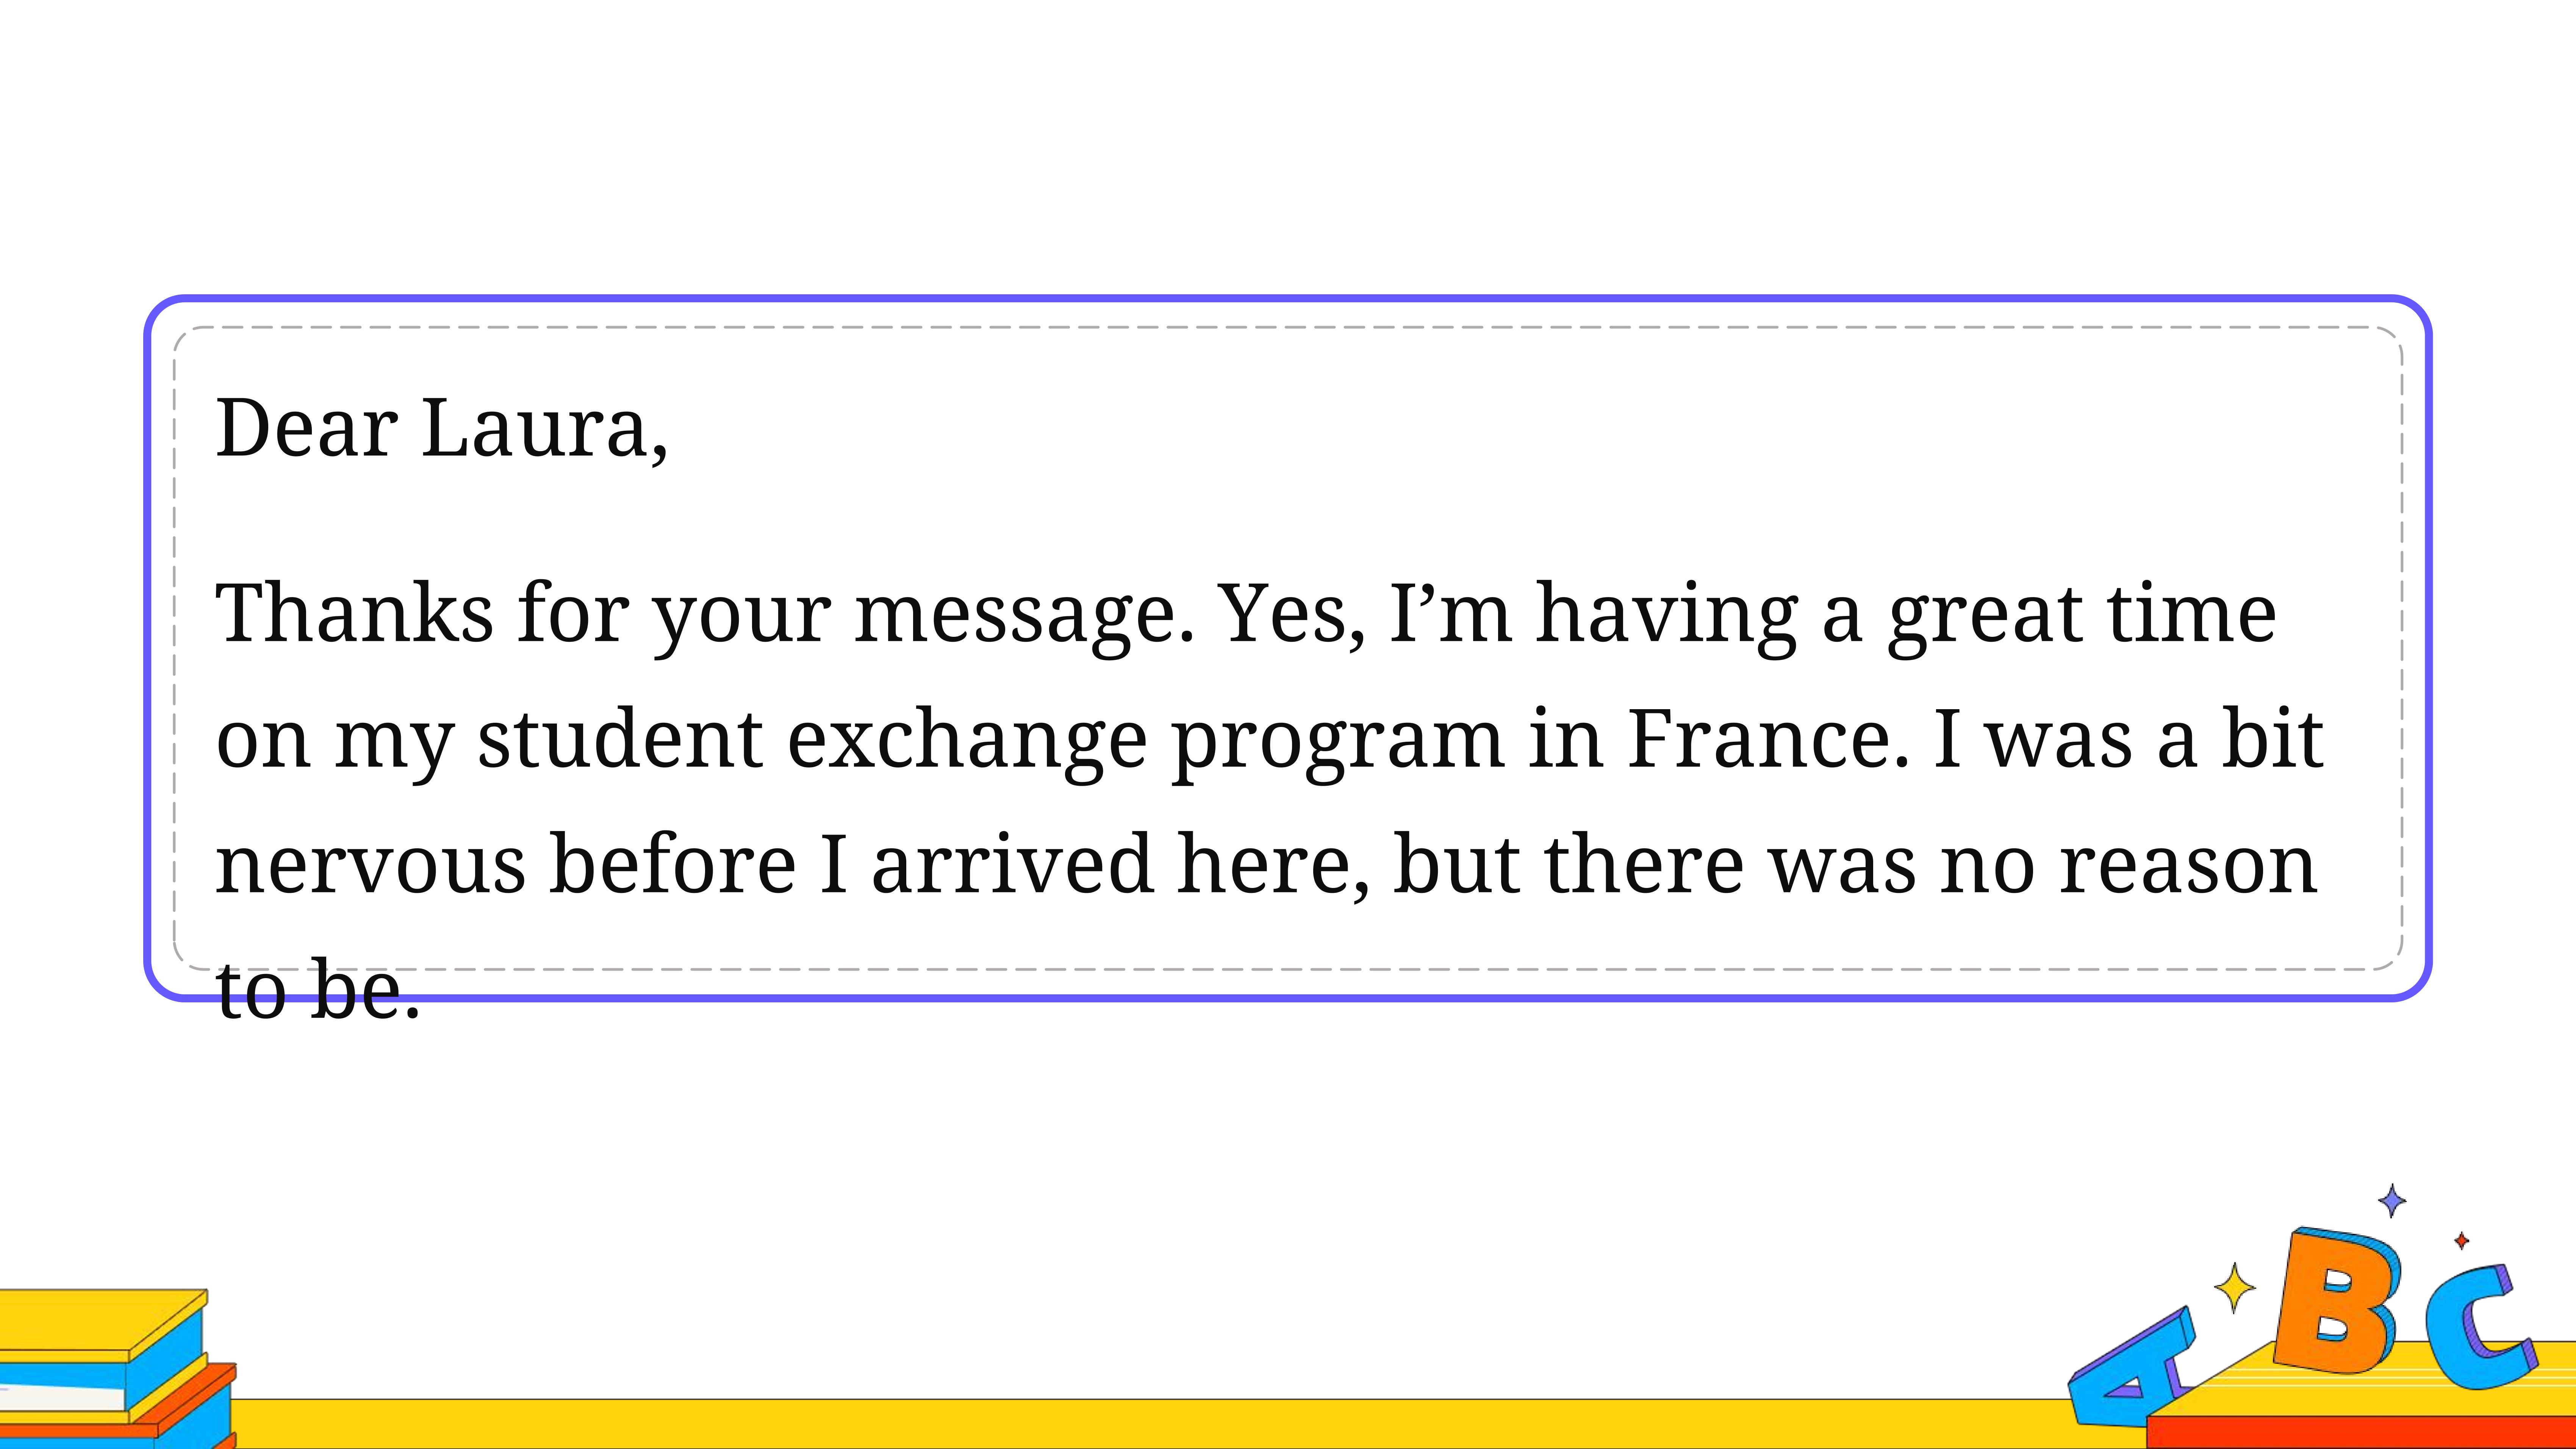
Task: Click the words 'student exchange program'
Action: coord(990,742)
